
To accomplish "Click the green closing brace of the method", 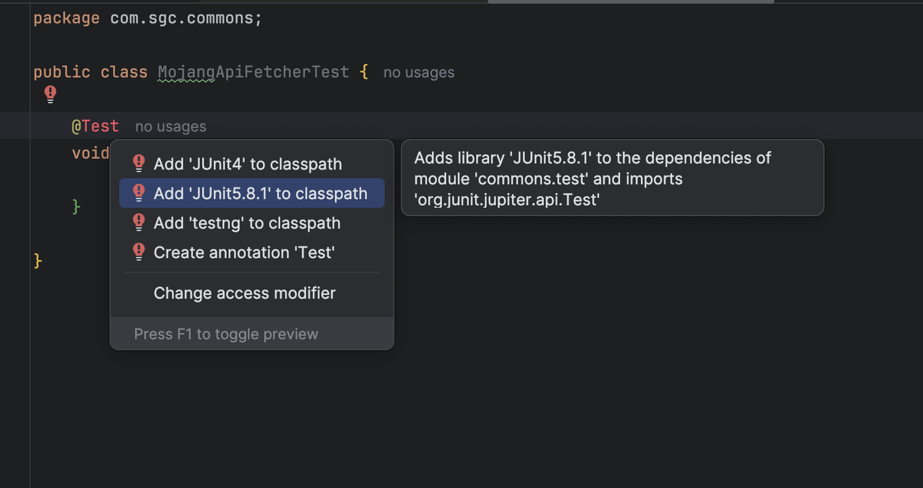I will coord(76,207).
